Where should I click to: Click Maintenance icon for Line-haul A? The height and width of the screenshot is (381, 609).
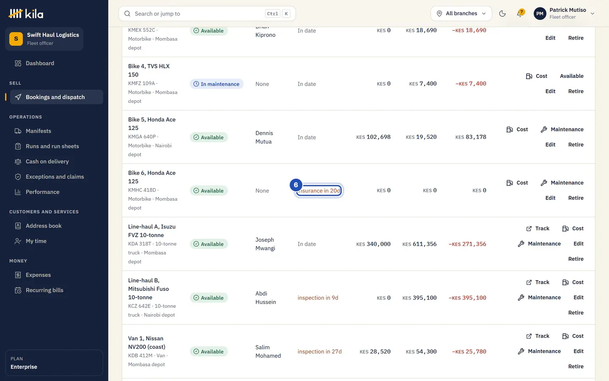coord(521,244)
